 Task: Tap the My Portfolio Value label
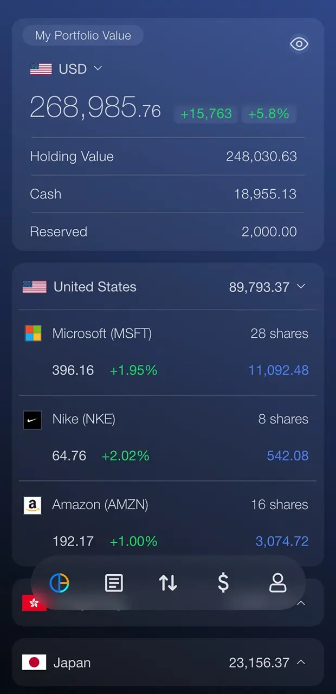[x=83, y=36]
